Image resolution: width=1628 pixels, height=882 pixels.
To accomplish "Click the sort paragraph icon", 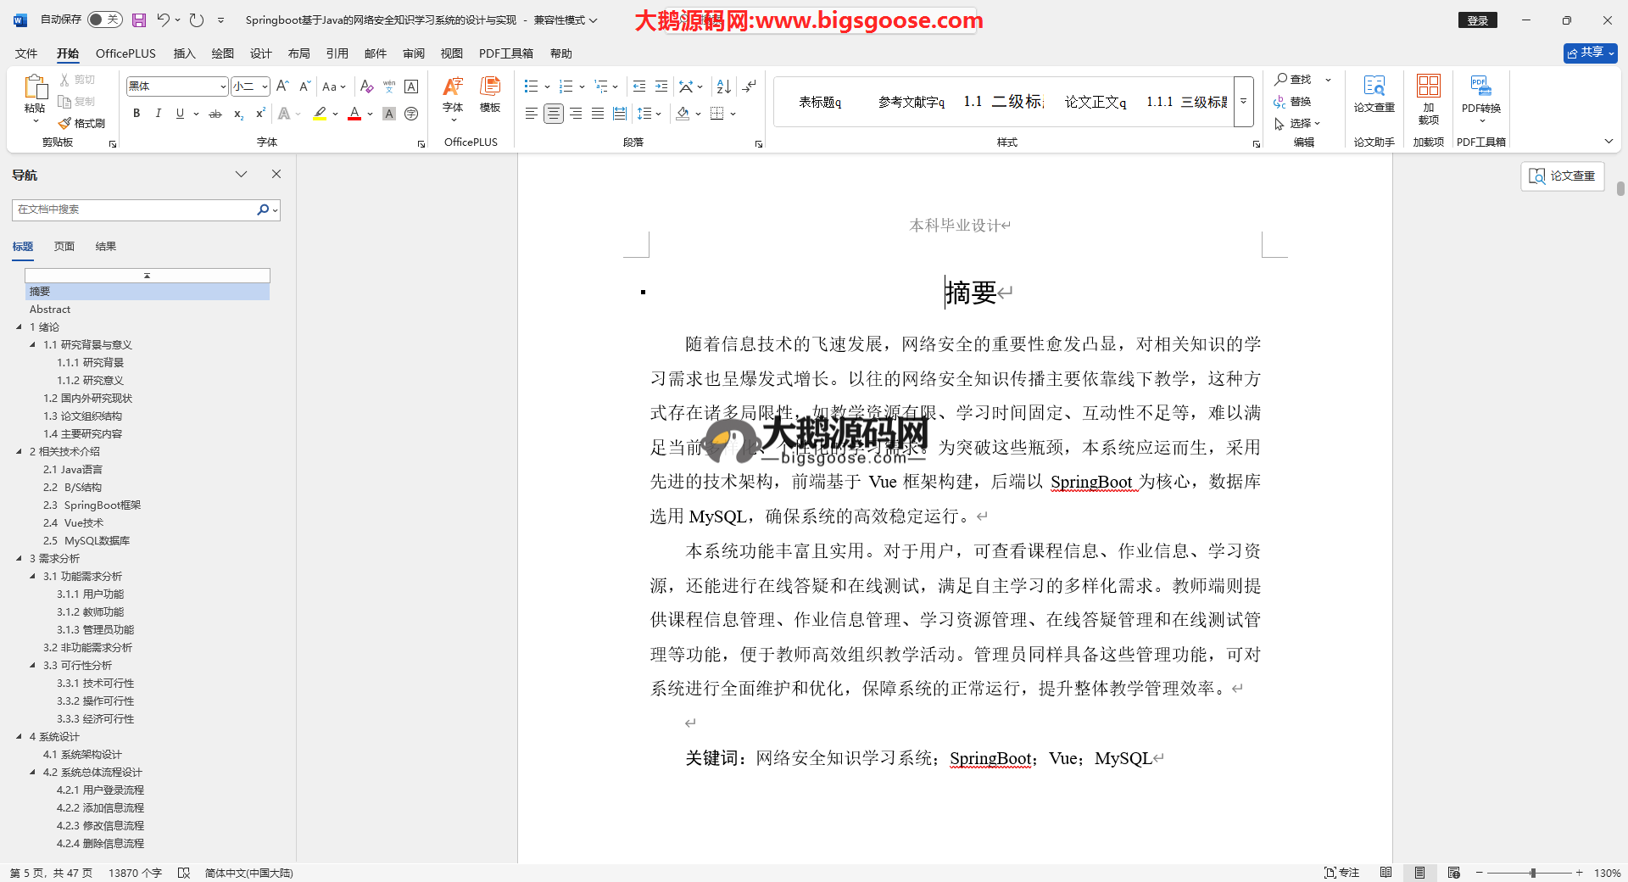I will pos(723,87).
